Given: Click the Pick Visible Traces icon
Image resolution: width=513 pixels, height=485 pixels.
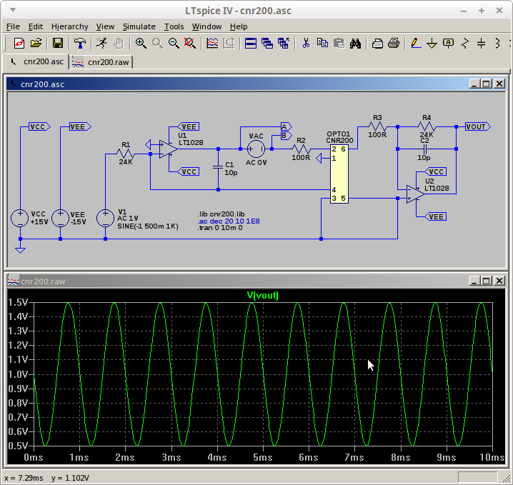Looking at the screenshot, I should pyautogui.click(x=212, y=43).
